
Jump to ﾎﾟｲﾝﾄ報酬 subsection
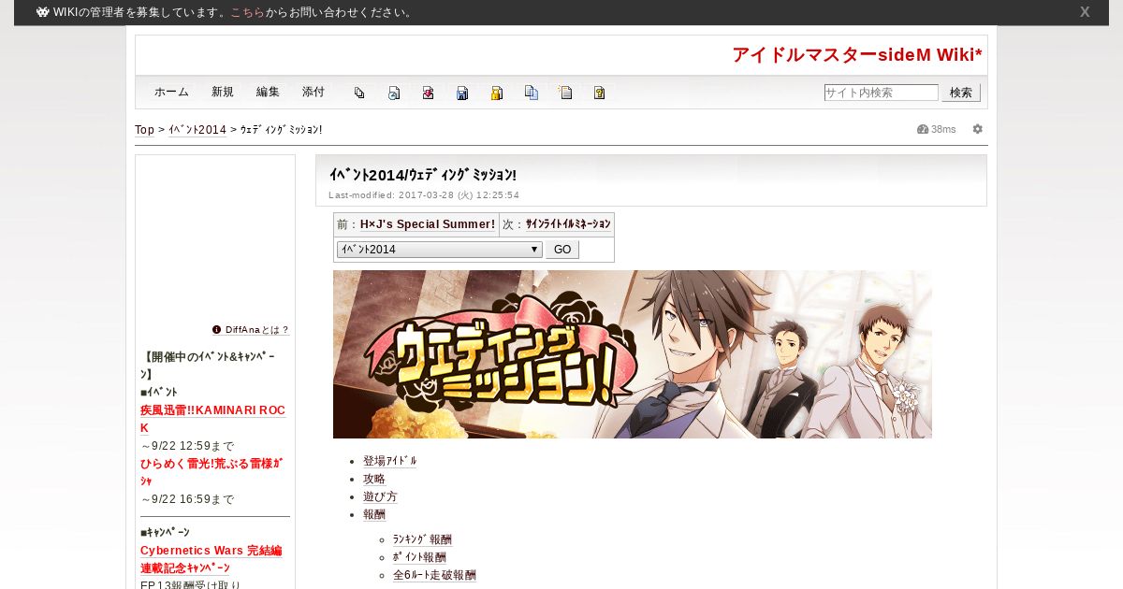point(419,557)
